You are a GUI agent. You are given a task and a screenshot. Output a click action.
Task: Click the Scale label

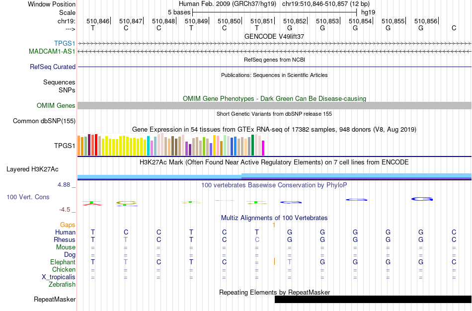68,12
